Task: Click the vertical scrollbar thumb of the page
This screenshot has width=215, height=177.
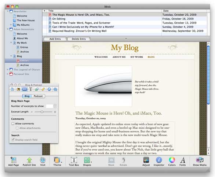Action: (x=208, y=75)
